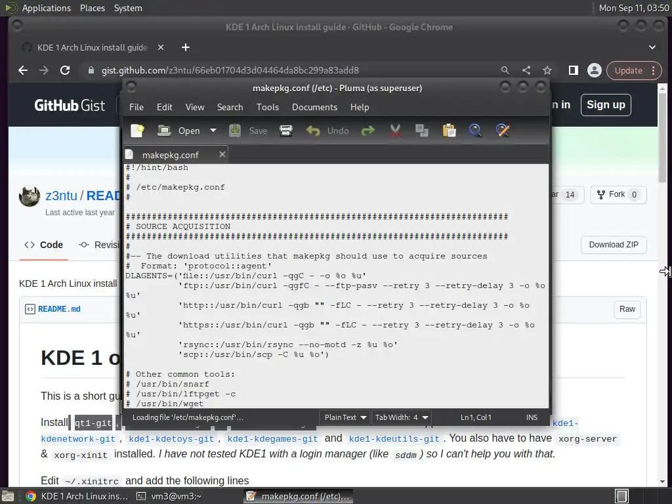Viewport: 672px width, 504px height.
Task: Bookmark this page with star icon
Action: point(547,70)
